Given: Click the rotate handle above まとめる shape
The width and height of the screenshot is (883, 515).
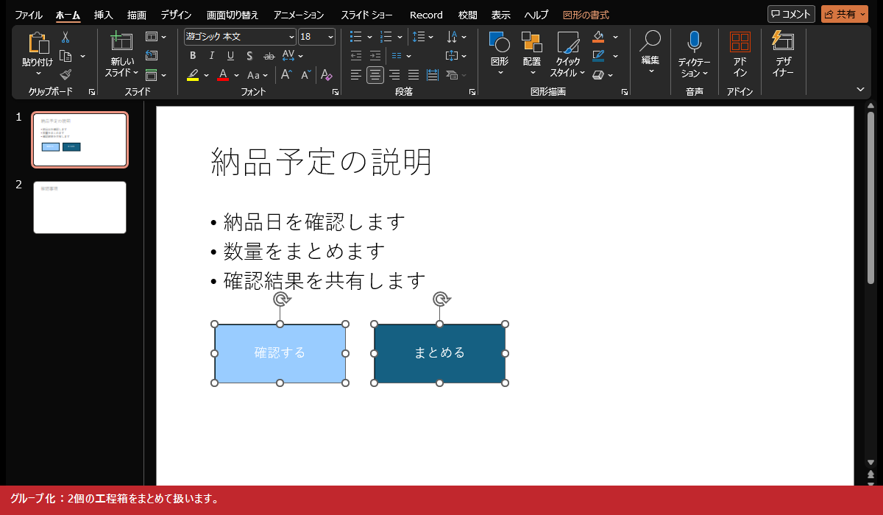Looking at the screenshot, I should (x=439, y=299).
